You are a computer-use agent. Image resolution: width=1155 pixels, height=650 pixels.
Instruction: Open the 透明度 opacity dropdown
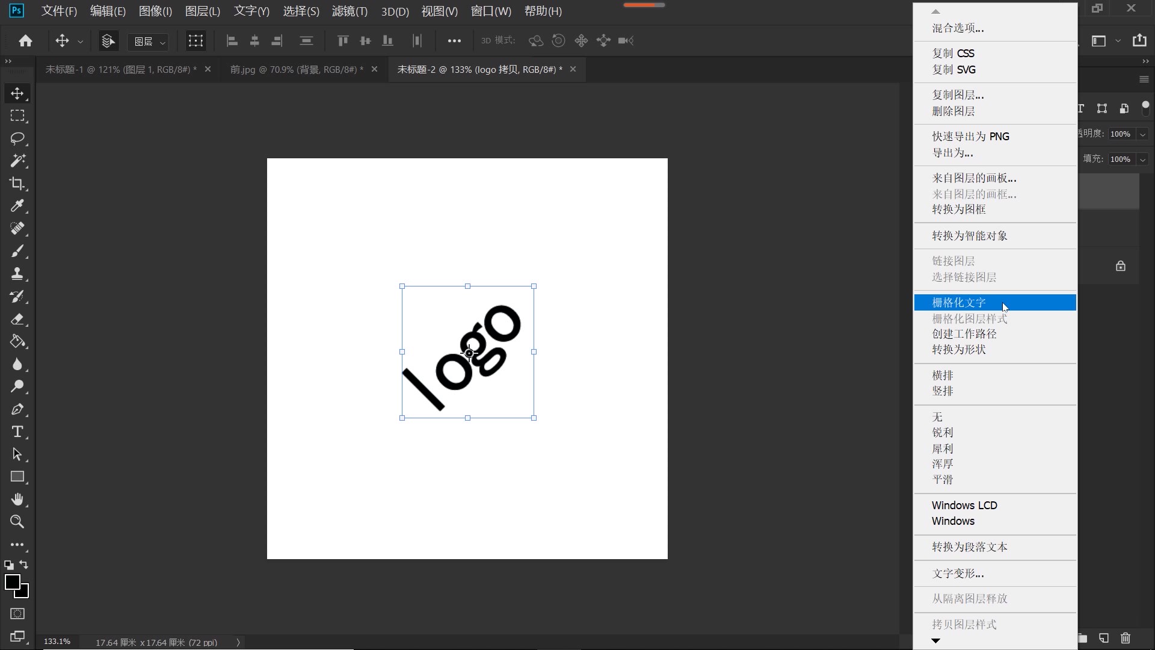coord(1142,134)
